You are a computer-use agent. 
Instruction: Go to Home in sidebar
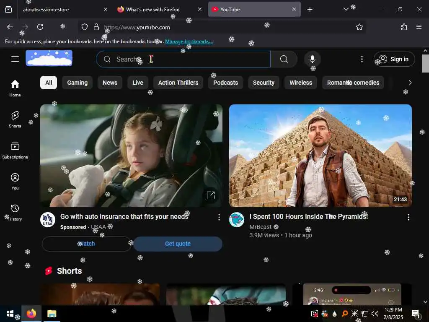(x=15, y=88)
